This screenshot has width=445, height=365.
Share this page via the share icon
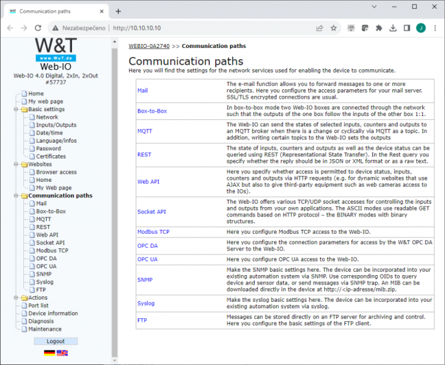pos(319,28)
